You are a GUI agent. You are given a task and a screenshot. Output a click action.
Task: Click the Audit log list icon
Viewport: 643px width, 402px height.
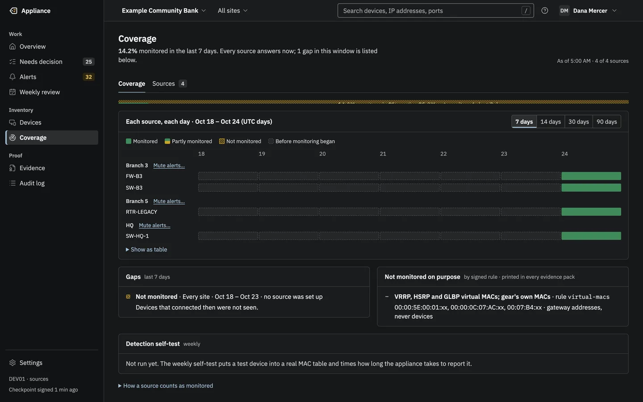coord(13,183)
